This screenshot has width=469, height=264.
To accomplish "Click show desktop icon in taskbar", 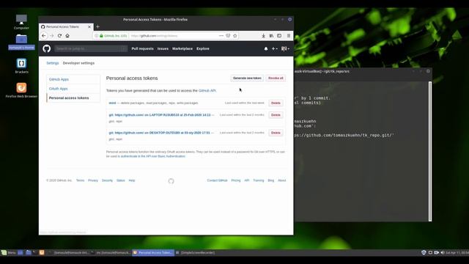I will [21, 252].
